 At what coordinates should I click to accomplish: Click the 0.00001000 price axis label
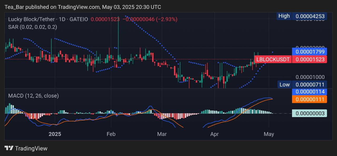pyautogui.click(x=310, y=77)
